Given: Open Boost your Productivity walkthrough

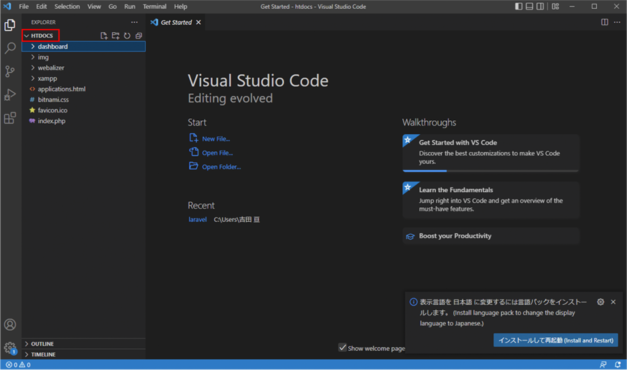Looking at the screenshot, I should coord(491,236).
